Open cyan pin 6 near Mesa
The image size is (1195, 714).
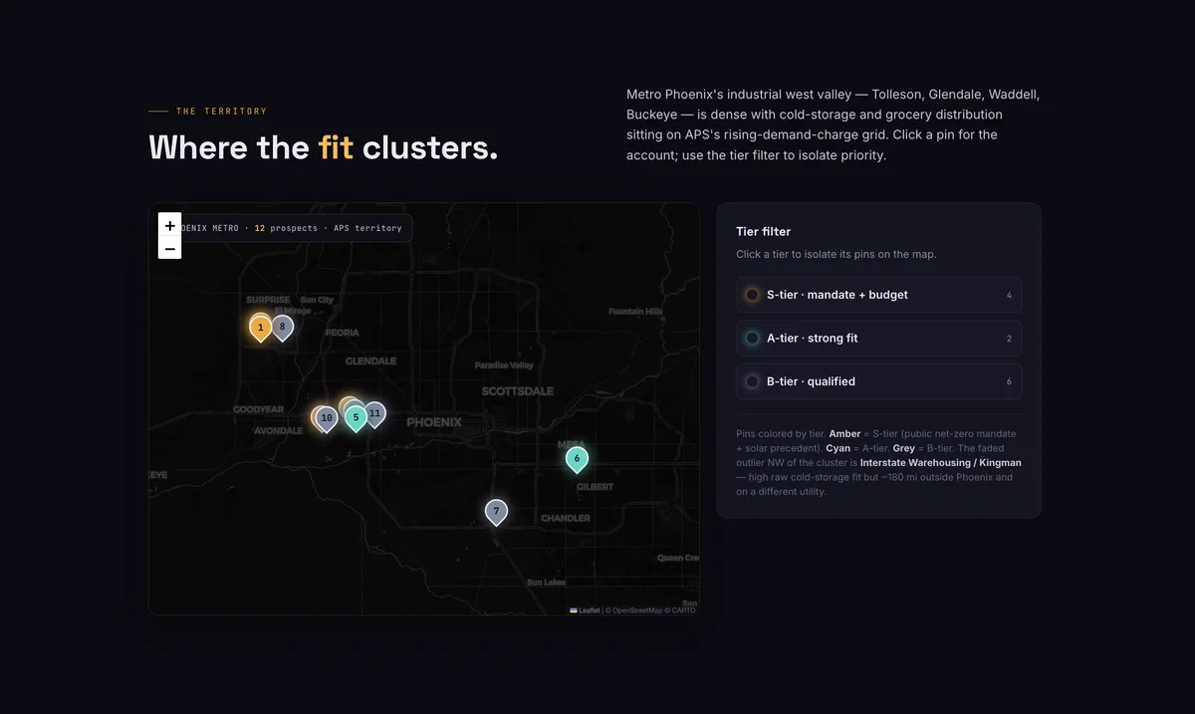click(577, 458)
